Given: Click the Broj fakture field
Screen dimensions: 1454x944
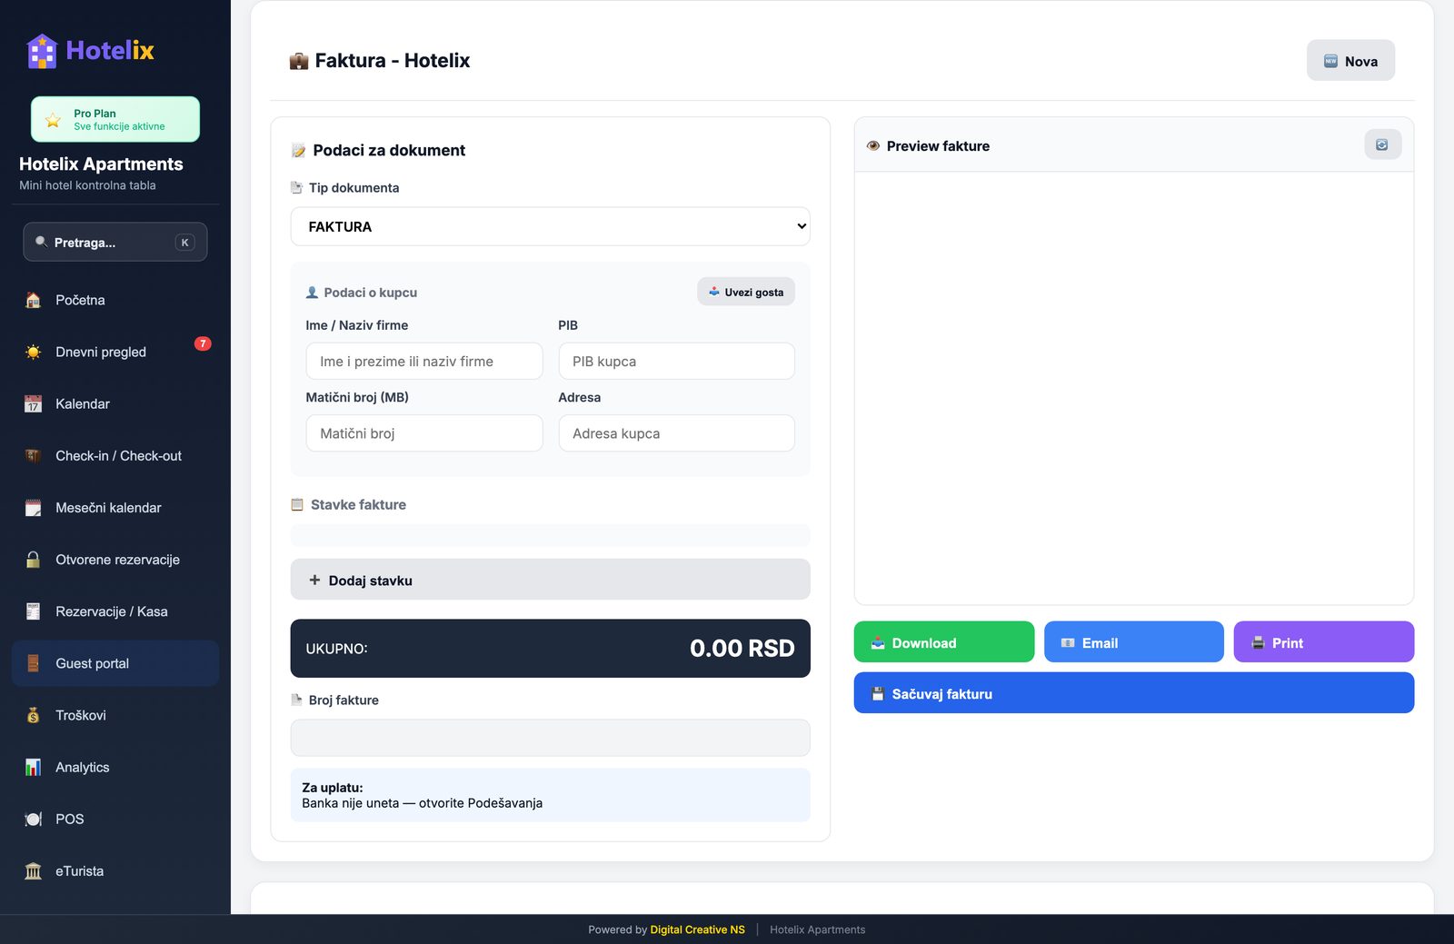Looking at the screenshot, I should (550, 738).
